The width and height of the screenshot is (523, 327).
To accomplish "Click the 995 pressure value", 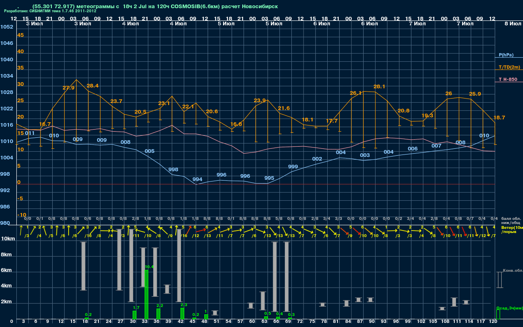I will click(269, 178).
